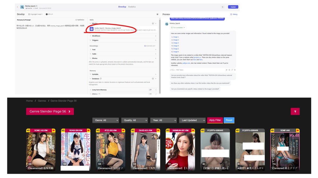Open the Genre: All dropdown

pos(105,120)
